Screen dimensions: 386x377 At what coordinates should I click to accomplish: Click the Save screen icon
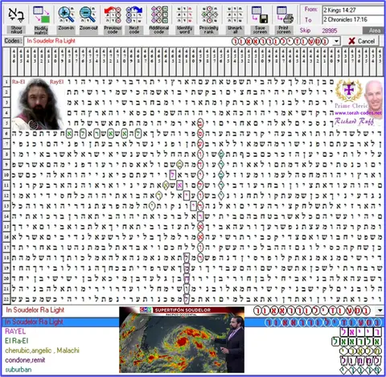(260, 20)
